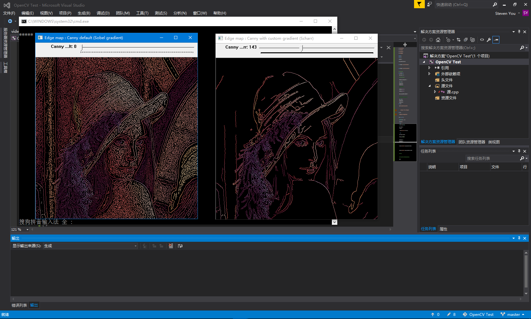
Task: Toggle word wrap in Output panel
Action: [x=180, y=246]
